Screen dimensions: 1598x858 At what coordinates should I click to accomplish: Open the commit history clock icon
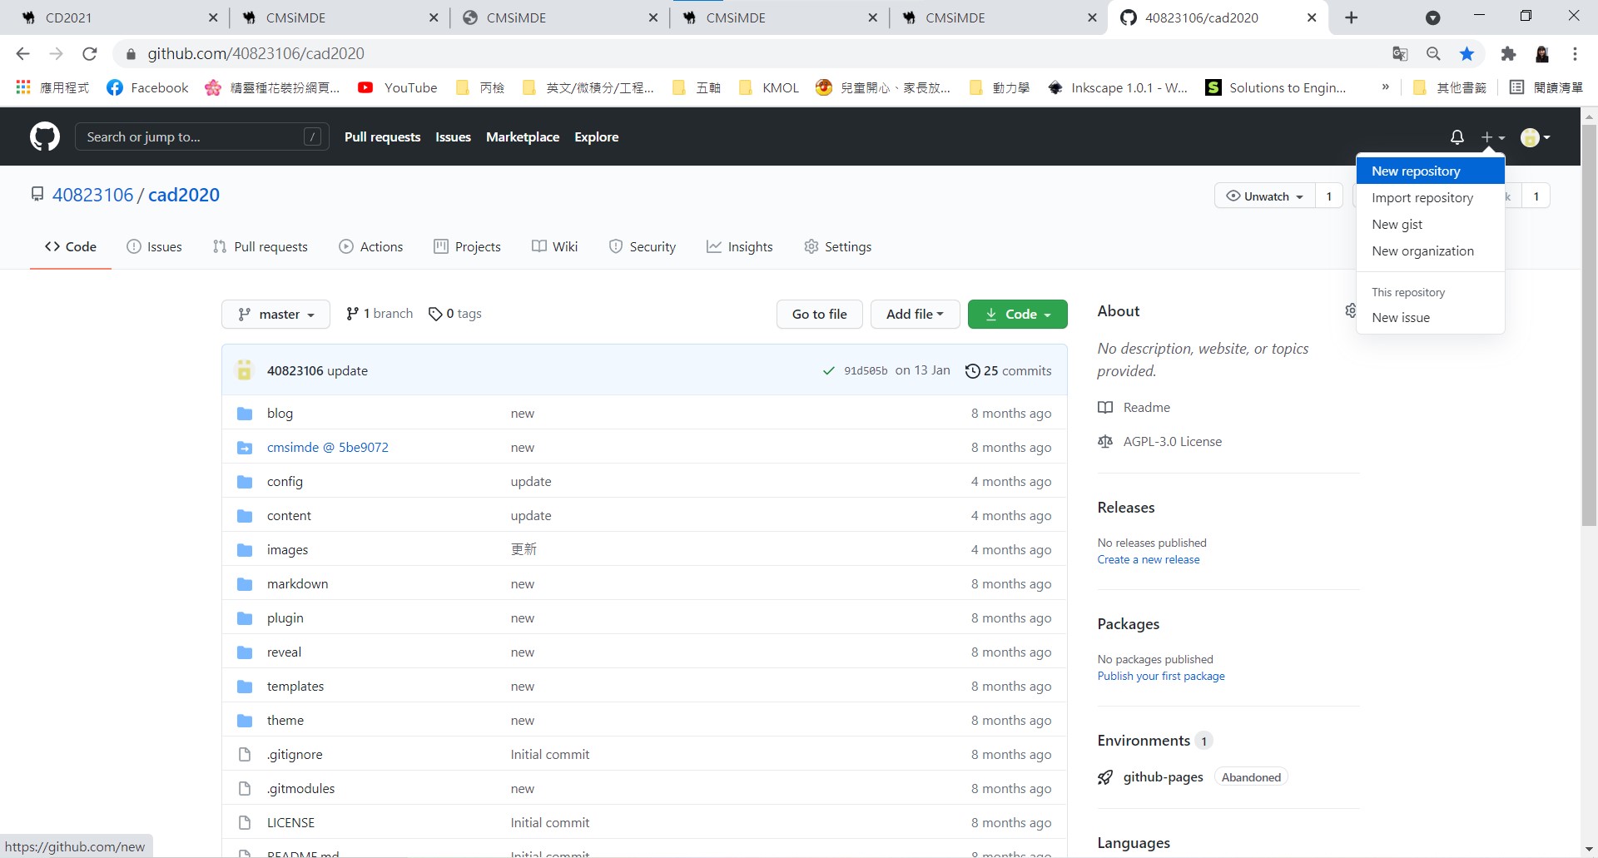tap(972, 371)
